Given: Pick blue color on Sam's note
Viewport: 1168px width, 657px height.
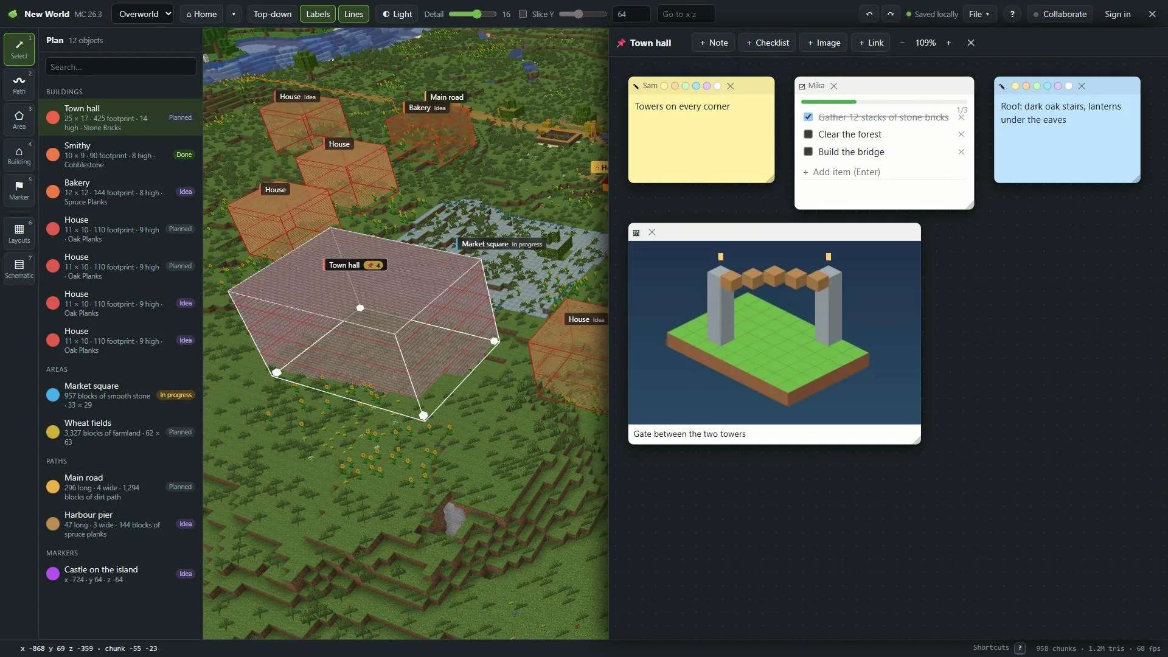Looking at the screenshot, I should point(696,86).
